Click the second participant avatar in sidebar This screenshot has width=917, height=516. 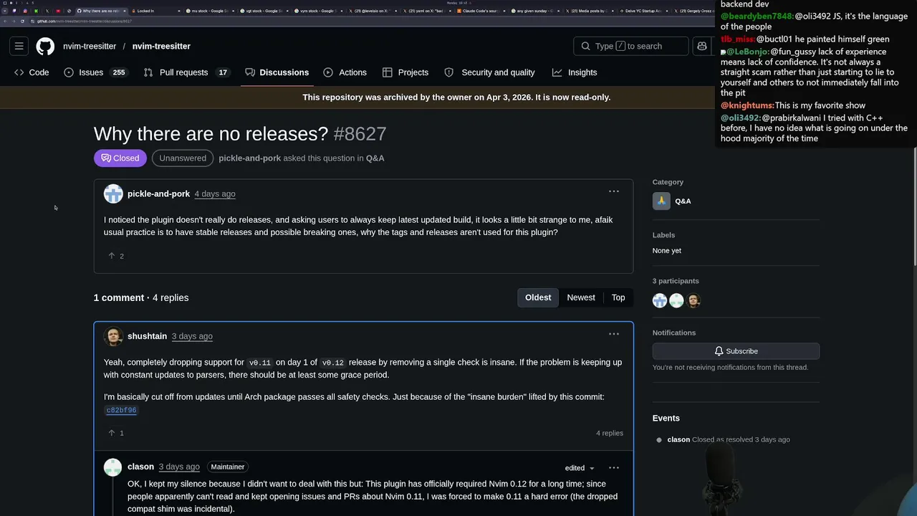point(676,301)
